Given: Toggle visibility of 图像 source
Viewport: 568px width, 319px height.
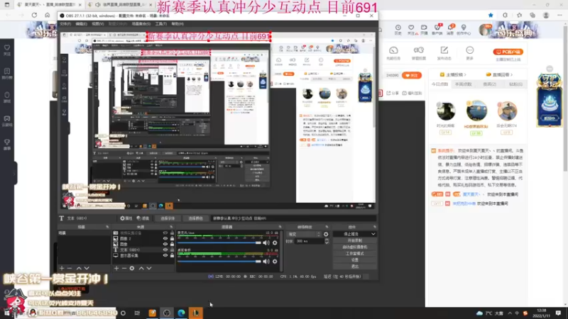Looking at the screenshot, I should (165, 244).
